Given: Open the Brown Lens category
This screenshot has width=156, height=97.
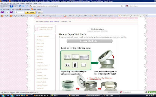Looking at the screenshot, I should pos(40,43).
